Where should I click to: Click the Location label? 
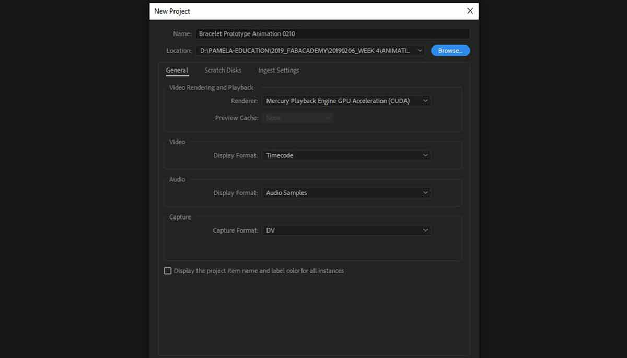179,51
